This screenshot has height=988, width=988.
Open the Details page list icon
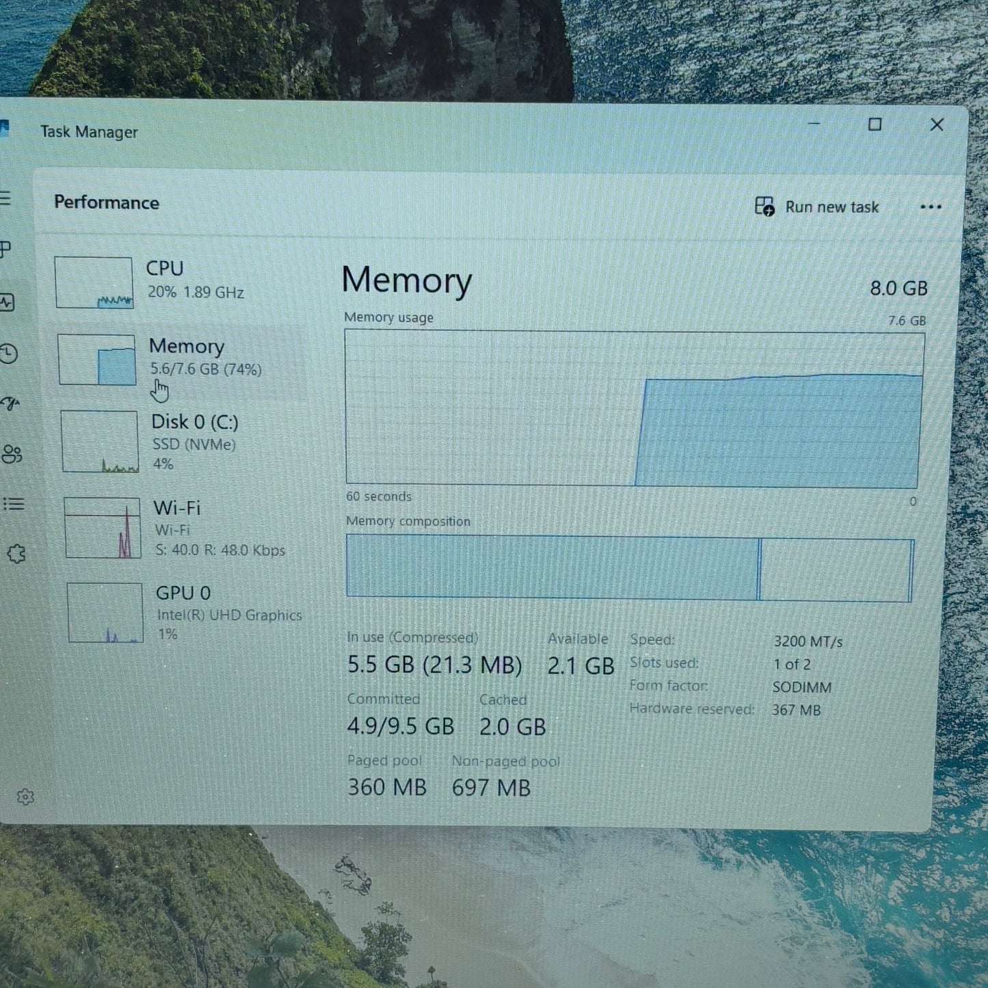(x=14, y=505)
